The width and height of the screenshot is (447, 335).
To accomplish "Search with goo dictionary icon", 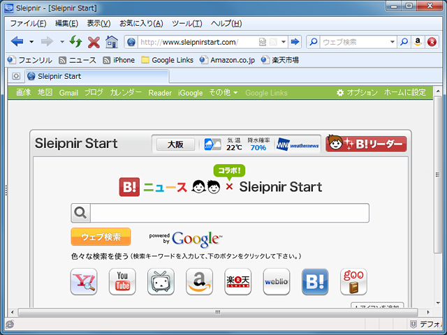I will 353,281.
